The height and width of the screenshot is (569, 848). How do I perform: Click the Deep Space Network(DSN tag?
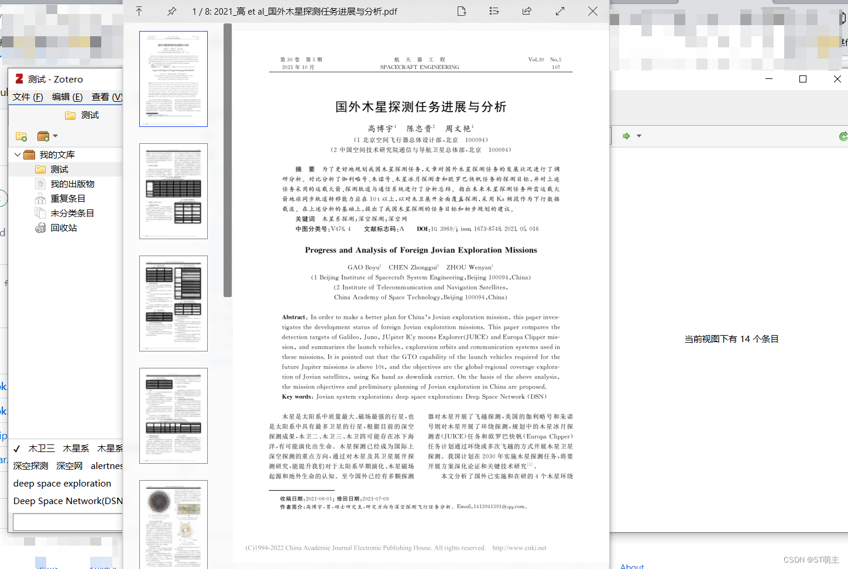tap(68, 501)
